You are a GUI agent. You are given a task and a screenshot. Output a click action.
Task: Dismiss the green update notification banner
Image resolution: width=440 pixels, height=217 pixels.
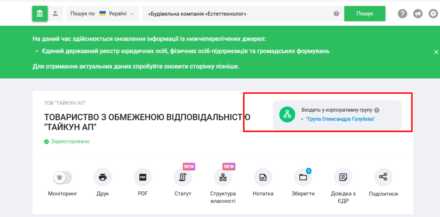436,52
